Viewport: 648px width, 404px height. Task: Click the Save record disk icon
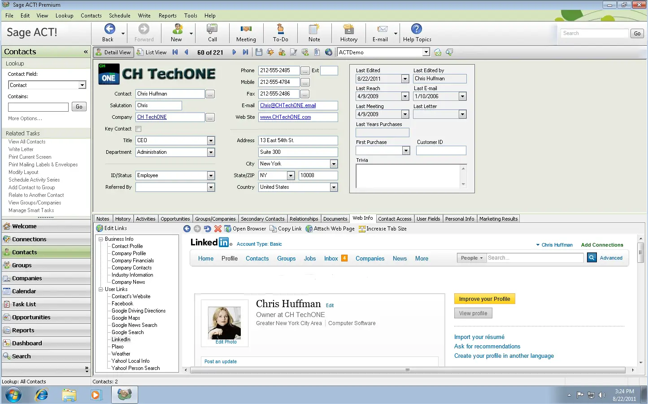pyautogui.click(x=259, y=52)
